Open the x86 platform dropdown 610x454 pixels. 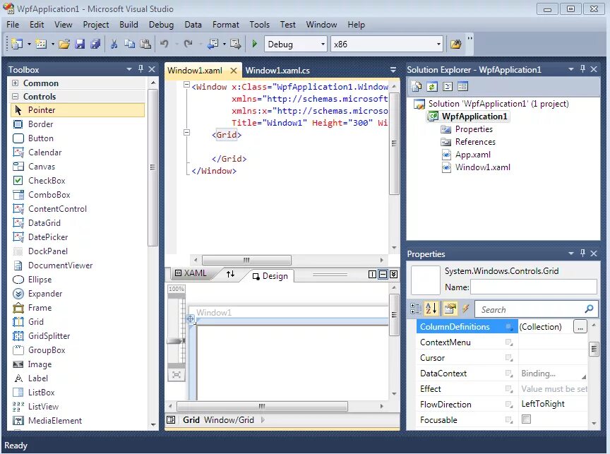coord(438,44)
